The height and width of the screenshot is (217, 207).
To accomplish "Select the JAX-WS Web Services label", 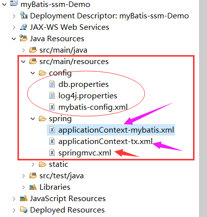I will [69, 27].
